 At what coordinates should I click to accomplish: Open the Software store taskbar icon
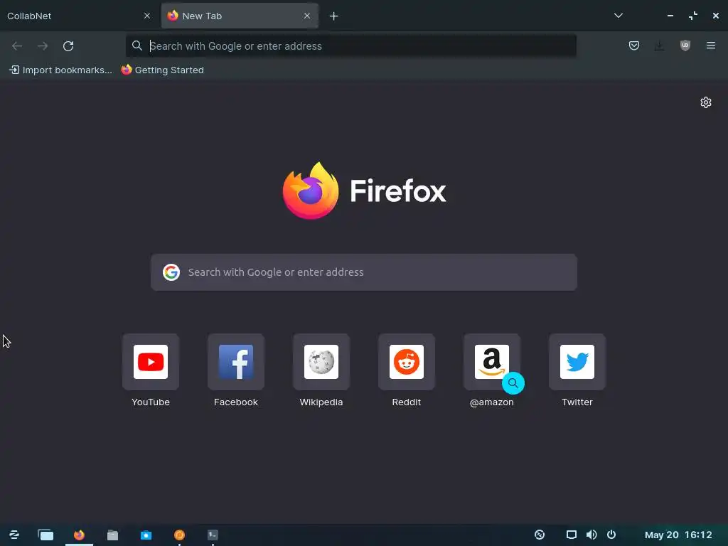(x=146, y=535)
